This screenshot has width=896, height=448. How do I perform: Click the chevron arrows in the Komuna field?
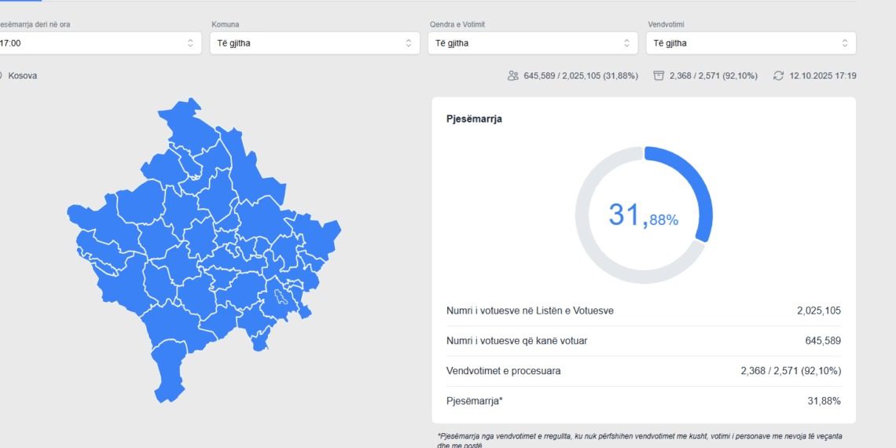coord(408,43)
